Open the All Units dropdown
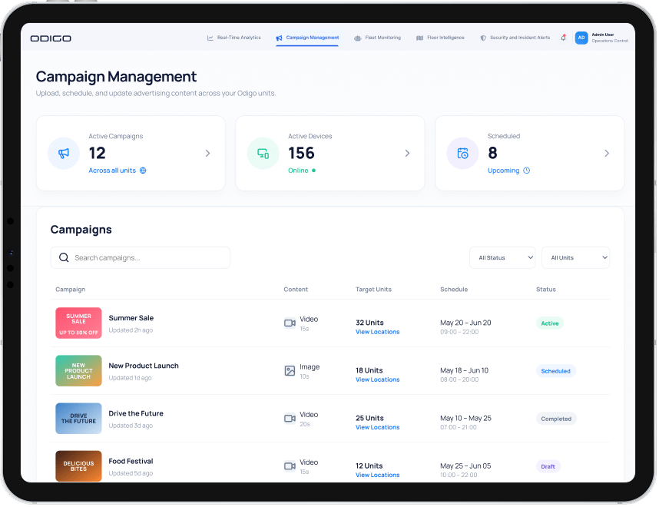Image resolution: width=659 pixels, height=507 pixels. pyautogui.click(x=576, y=257)
